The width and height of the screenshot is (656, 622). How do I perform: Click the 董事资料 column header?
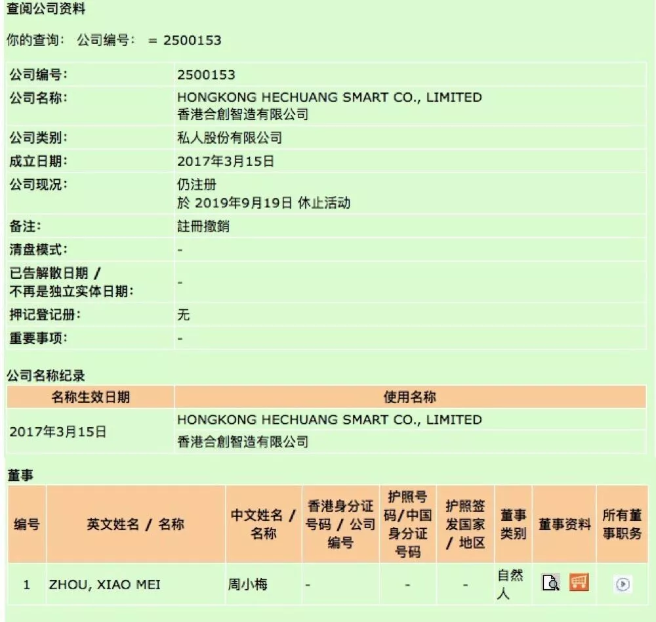tap(564, 524)
